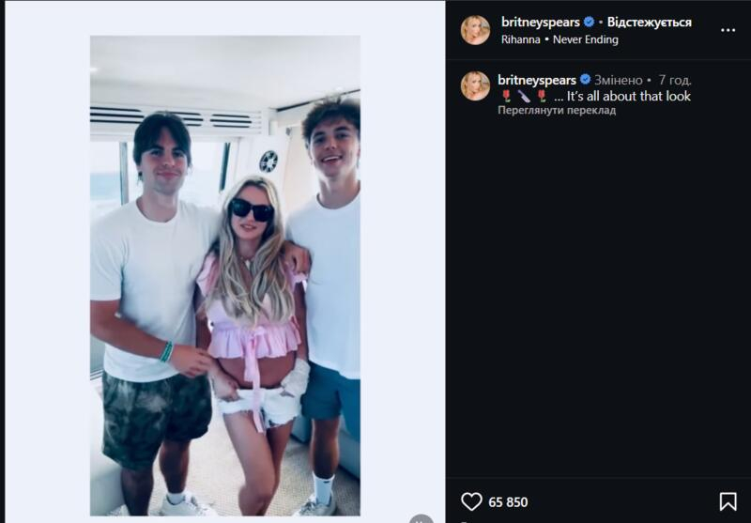
Task: Save the post with the bookmark icon
Action: (x=728, y=501)
